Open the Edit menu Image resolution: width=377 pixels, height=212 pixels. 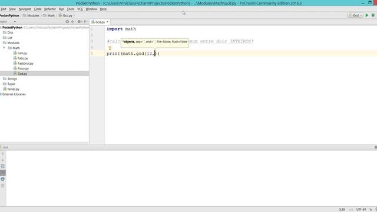tap(3, 9)
